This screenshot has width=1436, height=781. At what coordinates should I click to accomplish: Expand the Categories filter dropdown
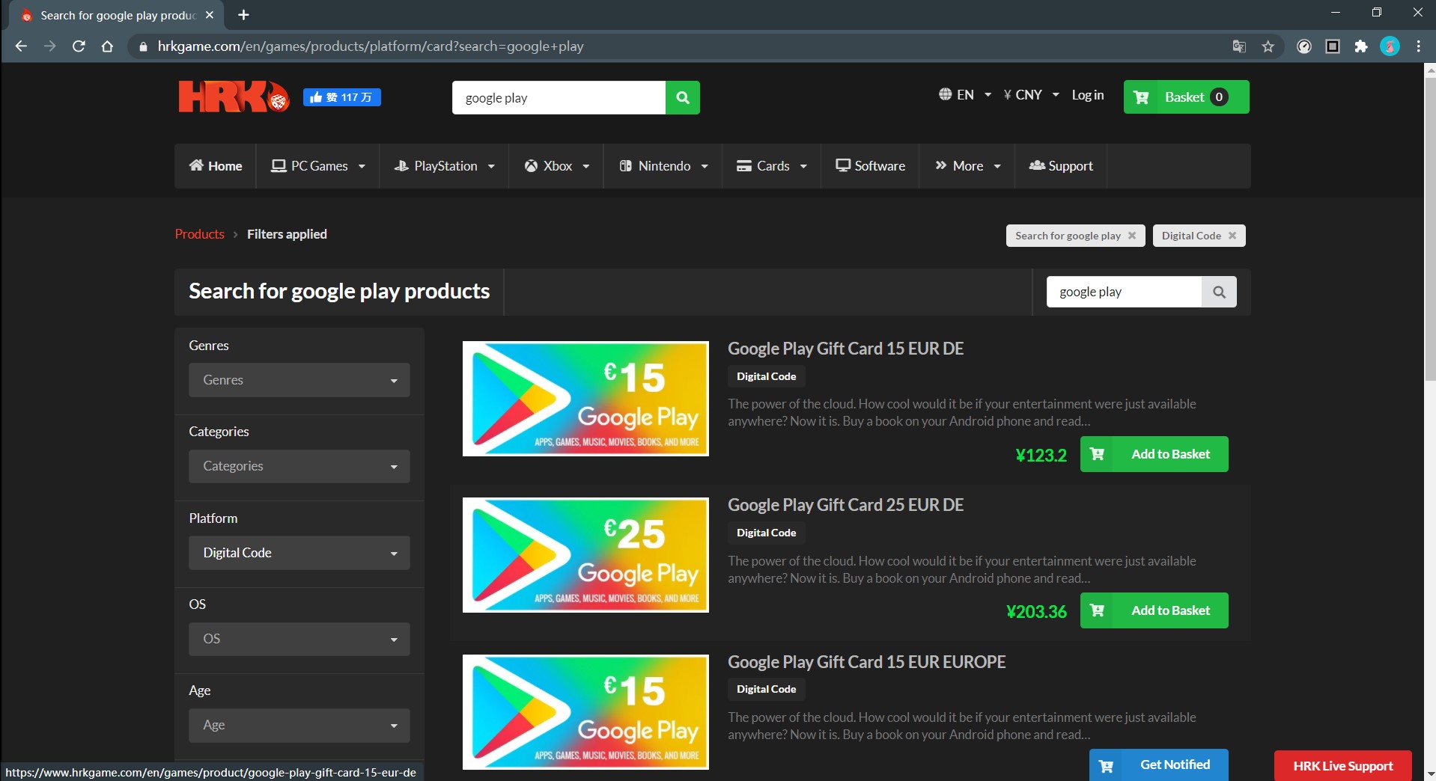coord(299,466)
